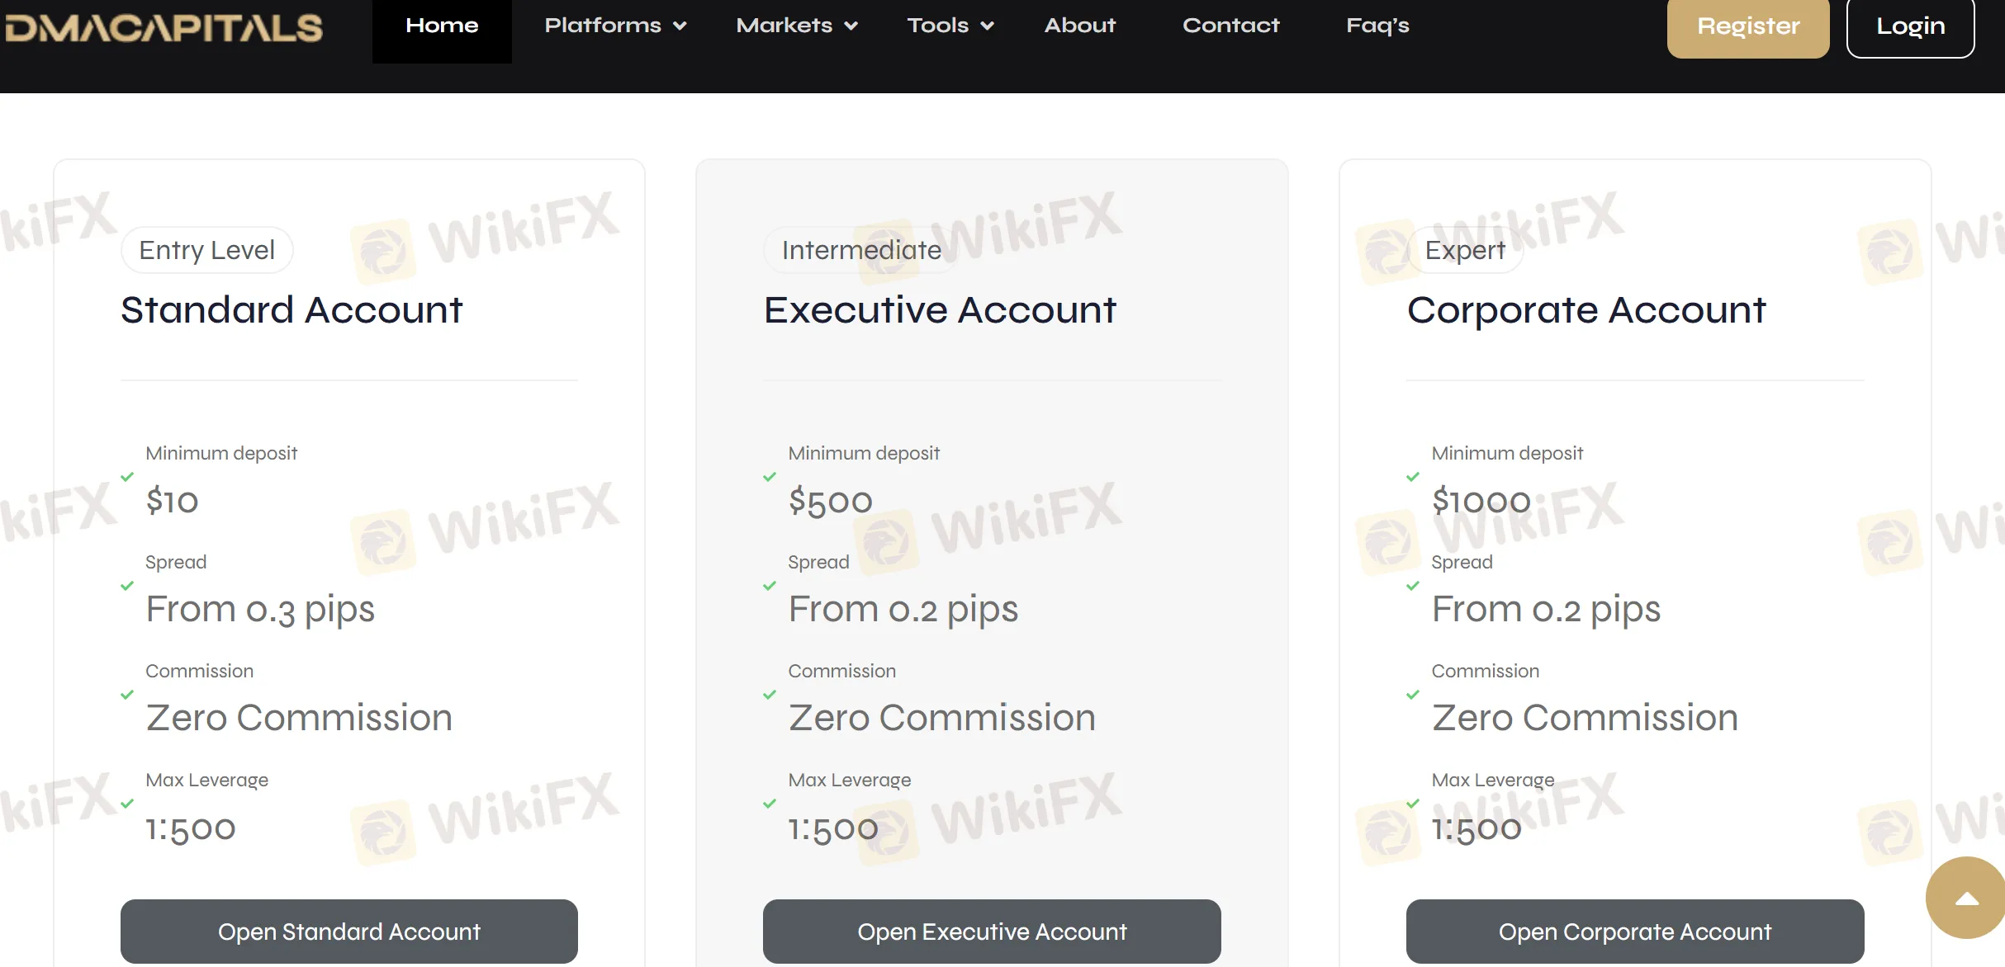The width and height of the screenshot is (2005, 967).
Task: Click the Standard Account heading
Action: coord(292,310)
